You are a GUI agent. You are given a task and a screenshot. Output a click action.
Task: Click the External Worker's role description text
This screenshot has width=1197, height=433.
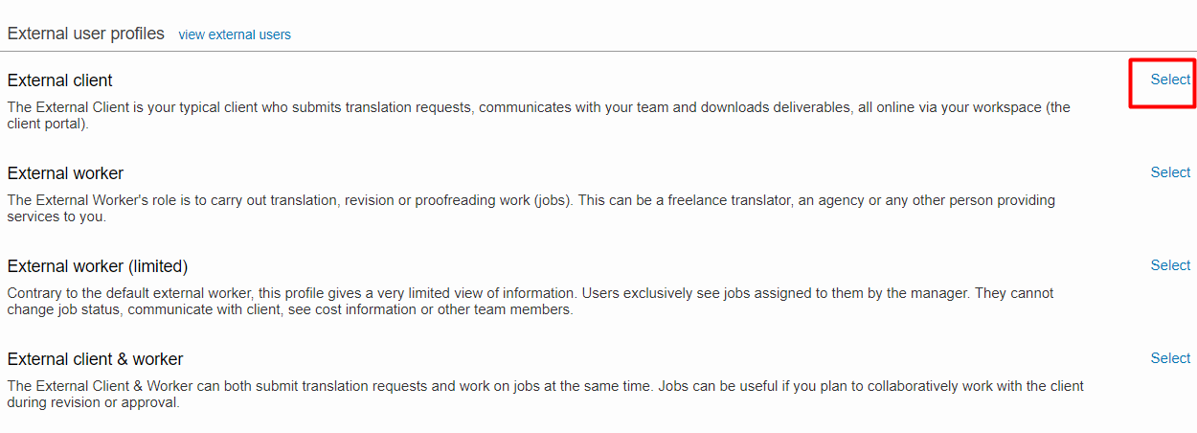[531, 200]
